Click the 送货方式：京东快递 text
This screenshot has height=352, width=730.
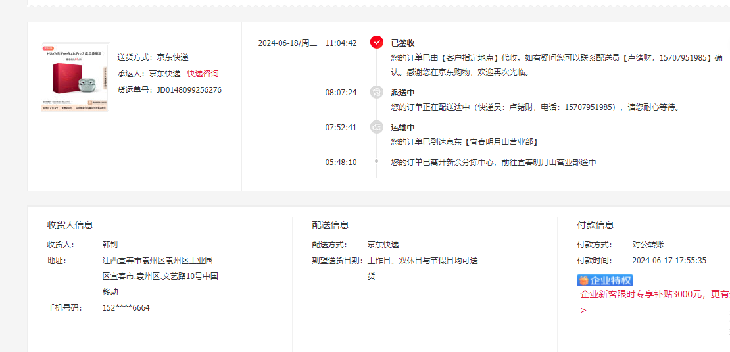tap(153, 57)
